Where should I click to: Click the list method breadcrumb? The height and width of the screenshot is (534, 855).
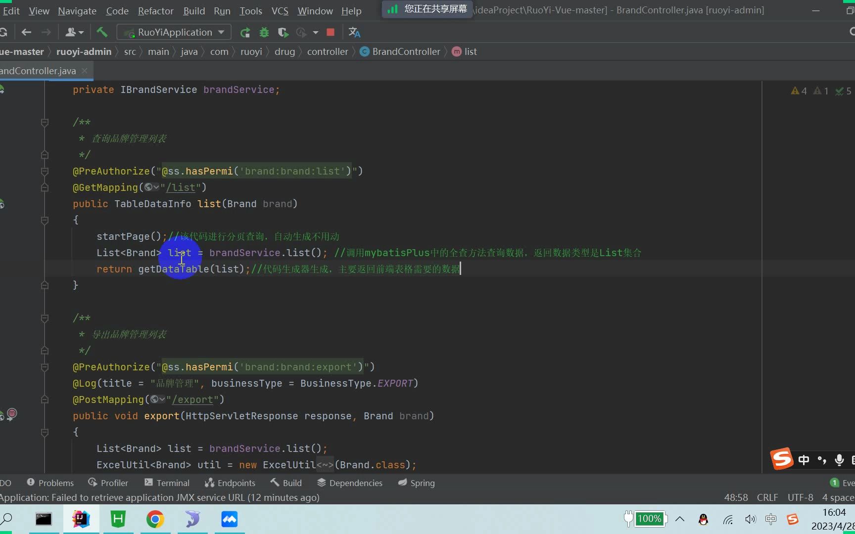click(465, 51)
